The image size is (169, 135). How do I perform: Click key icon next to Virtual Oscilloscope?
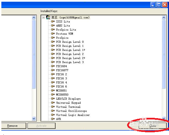pos(53,111)
